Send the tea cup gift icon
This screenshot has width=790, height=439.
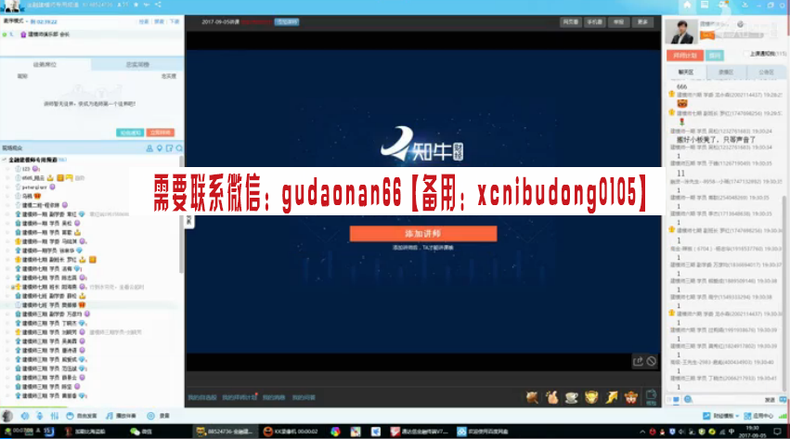coord(571,398)
